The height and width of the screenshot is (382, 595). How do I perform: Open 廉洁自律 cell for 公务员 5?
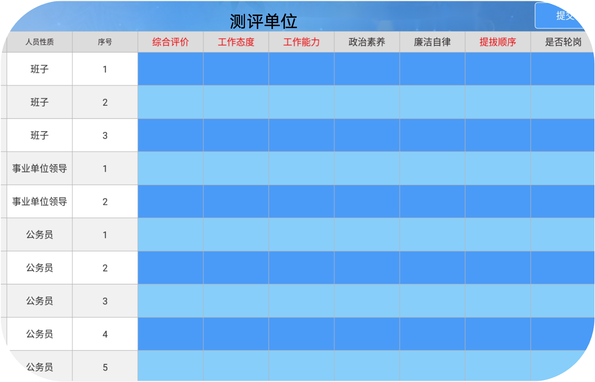coord(432,366)
